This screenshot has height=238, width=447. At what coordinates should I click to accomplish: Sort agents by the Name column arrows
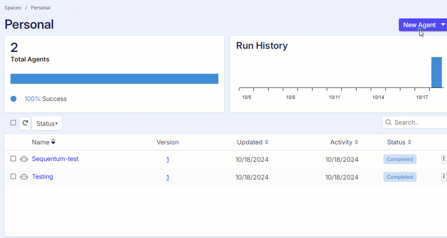[53, 142]
